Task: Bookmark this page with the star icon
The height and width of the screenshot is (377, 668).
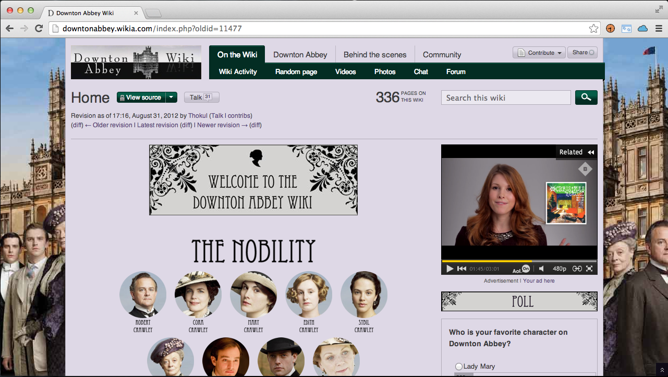Action: click(x=593, y=29)
